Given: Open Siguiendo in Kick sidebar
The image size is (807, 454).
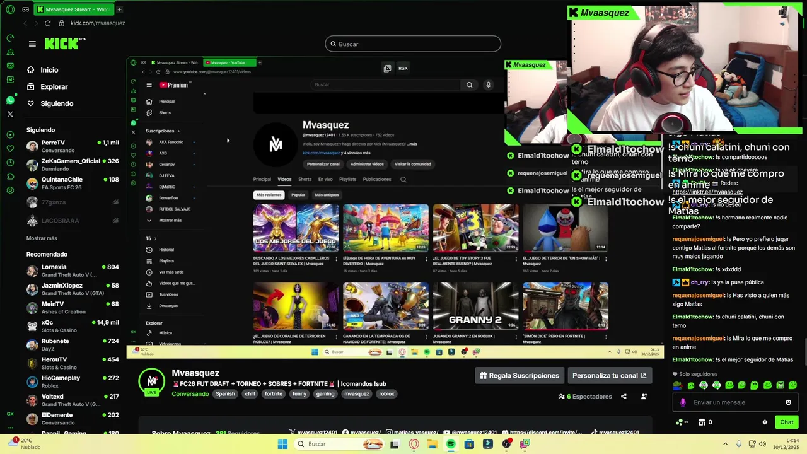Looking at the screenshot, I should pyautogui.click(x=57, y=103).
